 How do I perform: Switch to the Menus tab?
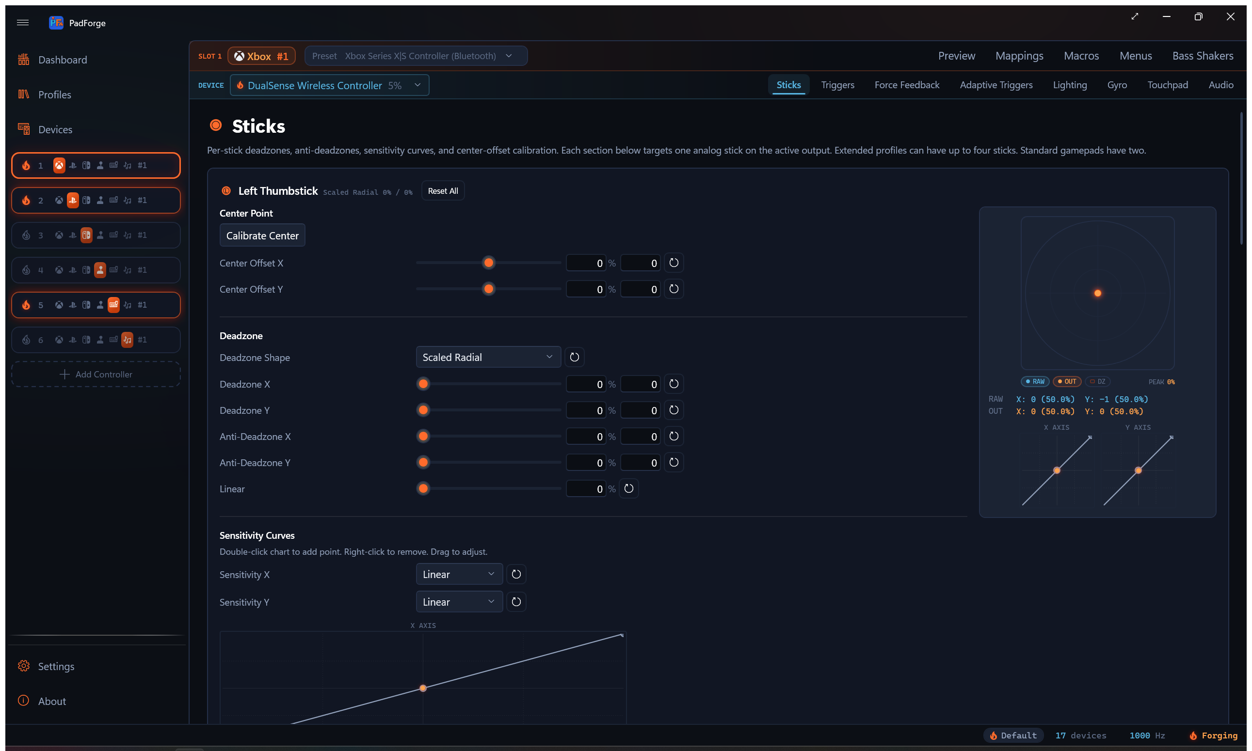click(x=1136, y=56)
